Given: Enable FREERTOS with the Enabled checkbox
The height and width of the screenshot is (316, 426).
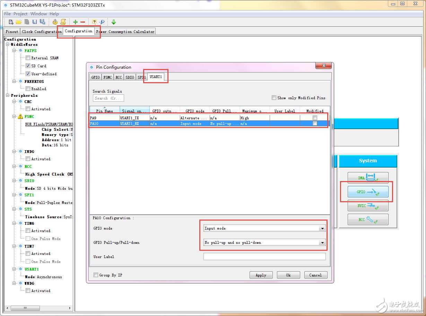Looking at the screenshot, I should click(x=28, y=89).
